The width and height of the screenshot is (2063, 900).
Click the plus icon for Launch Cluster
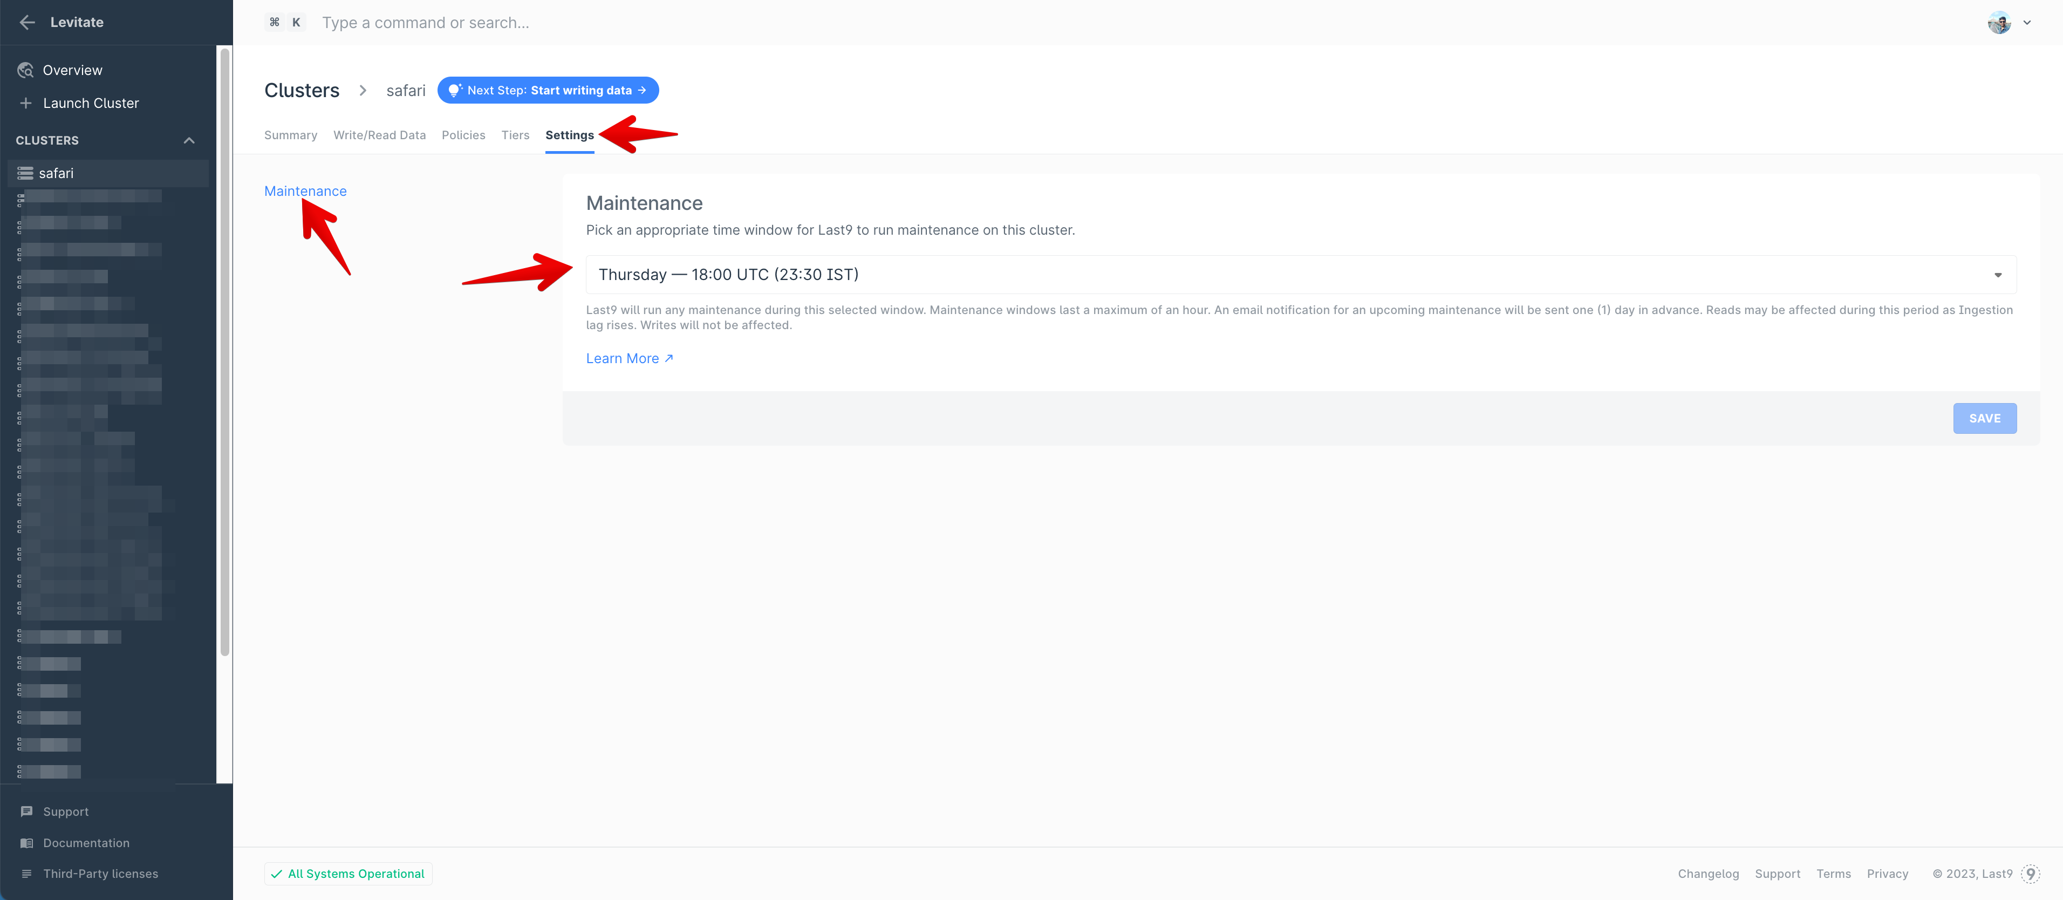point(26,103)
